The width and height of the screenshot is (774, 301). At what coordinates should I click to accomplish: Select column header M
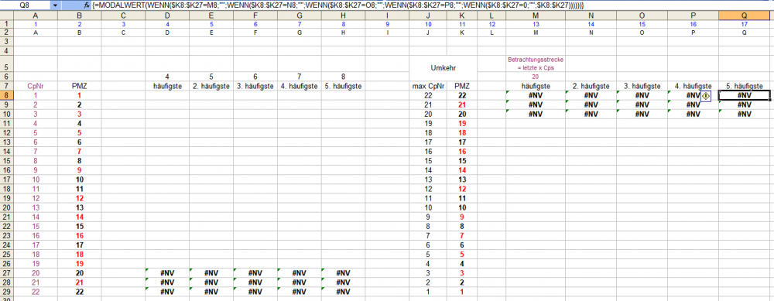pos(536,15)
